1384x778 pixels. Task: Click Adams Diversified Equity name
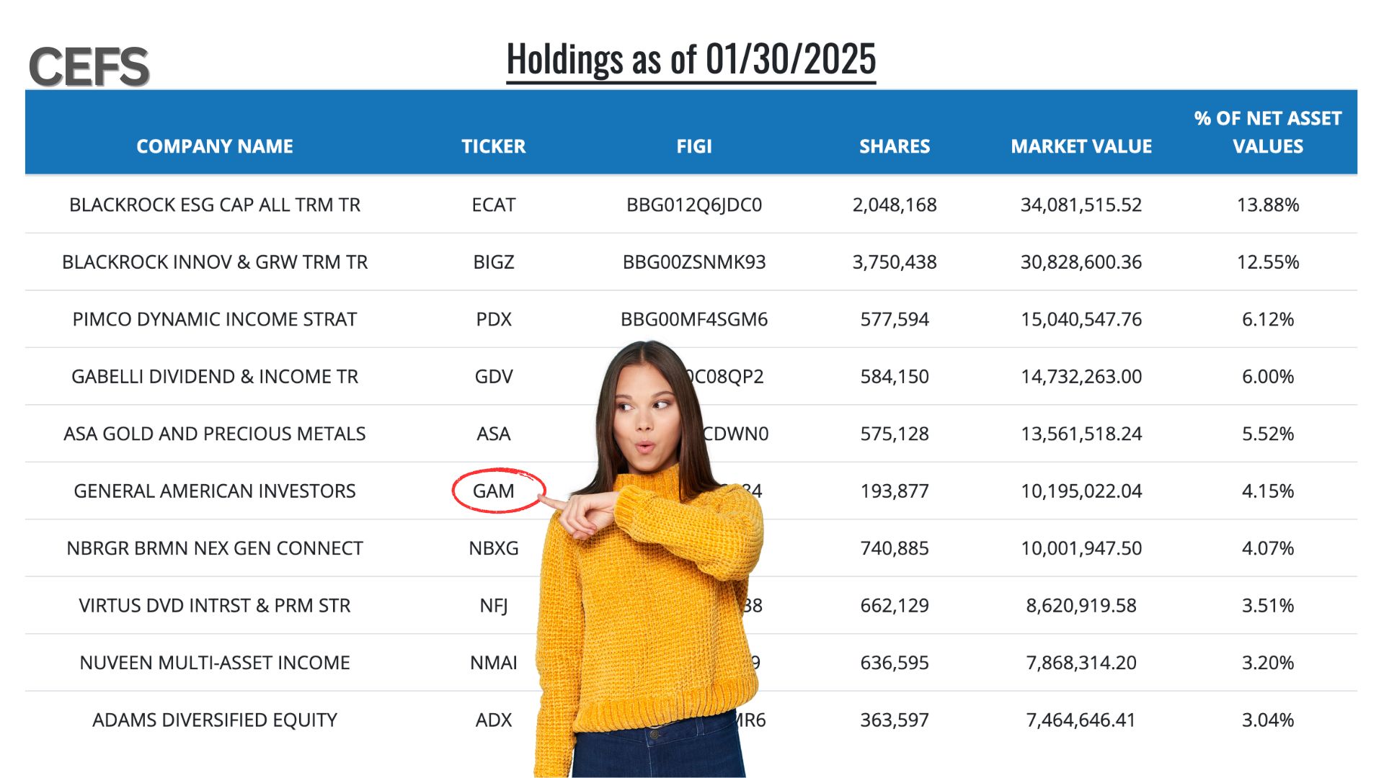(215, 720)
